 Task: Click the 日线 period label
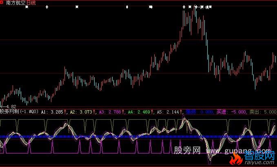pos(31,2)
